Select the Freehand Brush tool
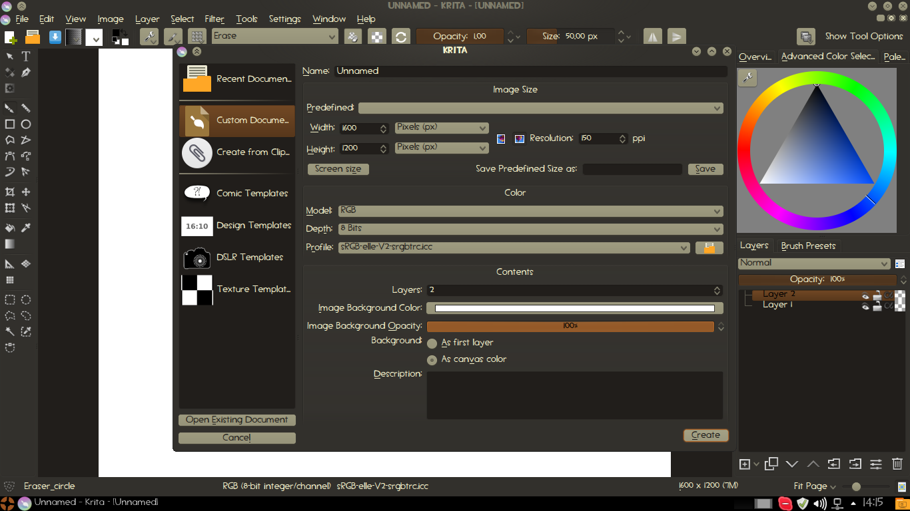 tap(10, 108)
